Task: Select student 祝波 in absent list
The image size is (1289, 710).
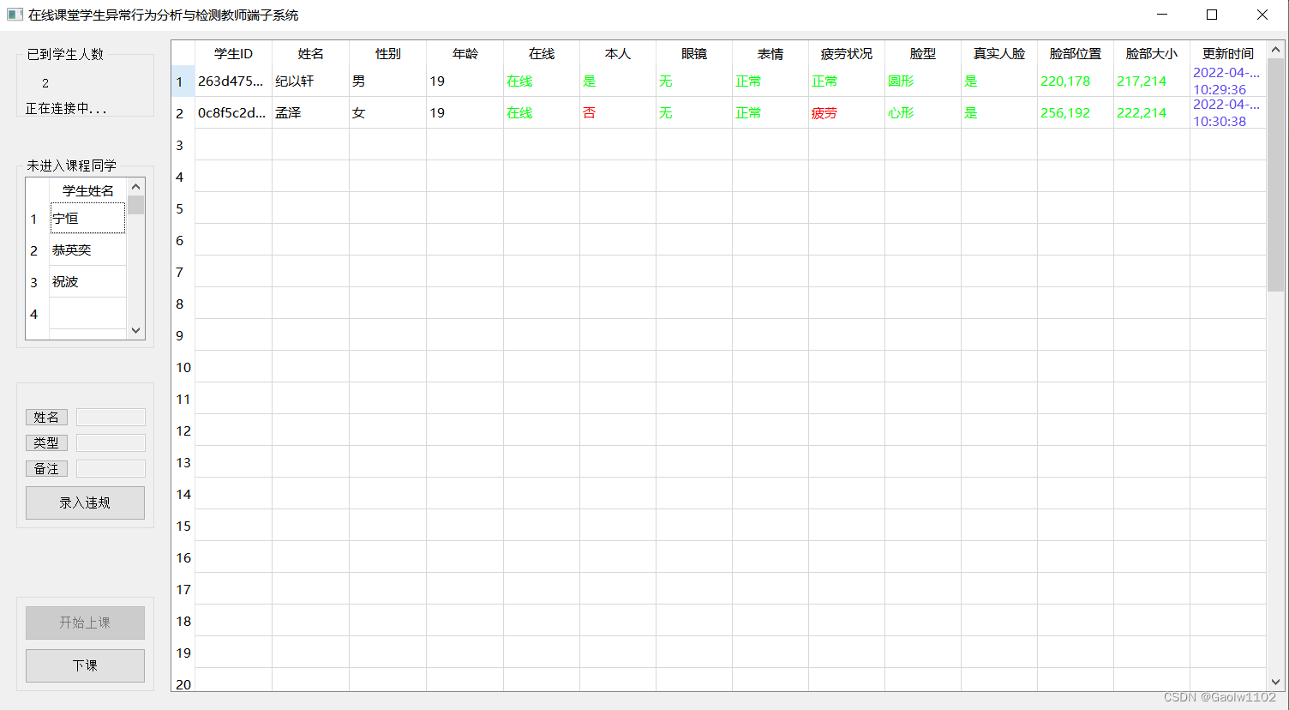Action: tap(87, 282)
